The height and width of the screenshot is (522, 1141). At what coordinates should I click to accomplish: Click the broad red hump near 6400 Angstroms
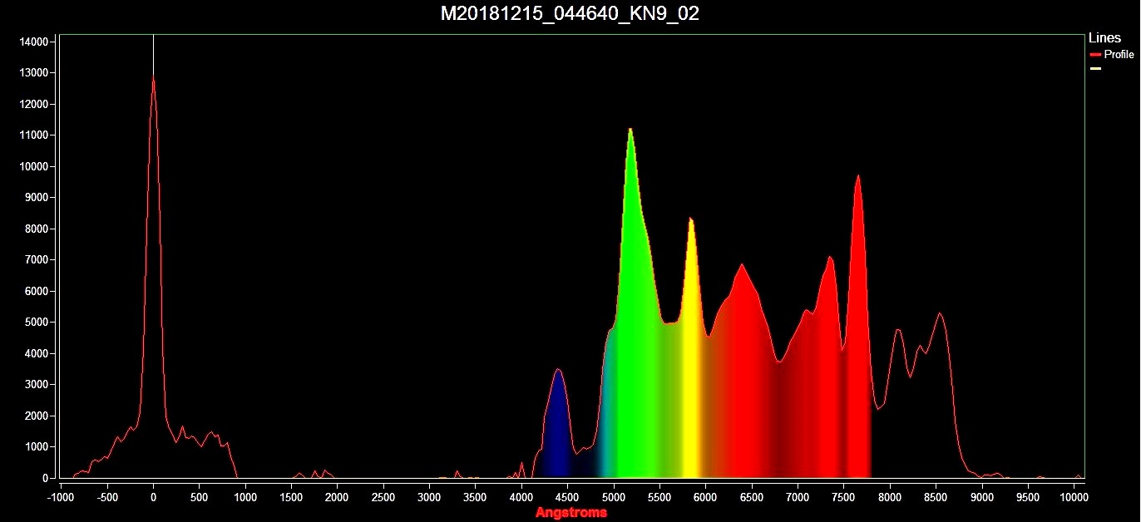(x=741, y=266)
